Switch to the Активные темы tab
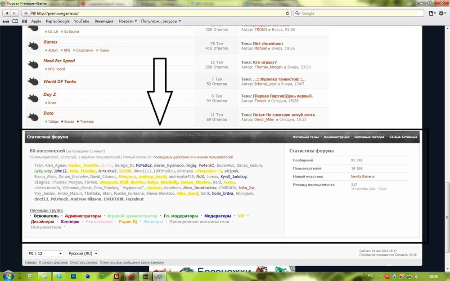This screenshot has width=450, height=281. (306, 137)
